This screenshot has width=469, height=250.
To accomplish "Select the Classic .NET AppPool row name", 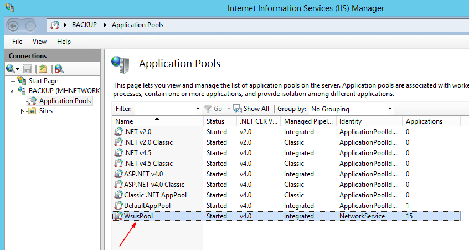I will (x=155, y=195).
